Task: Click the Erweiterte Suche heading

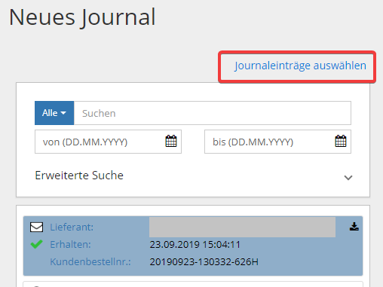Action: tap(79, 176)
